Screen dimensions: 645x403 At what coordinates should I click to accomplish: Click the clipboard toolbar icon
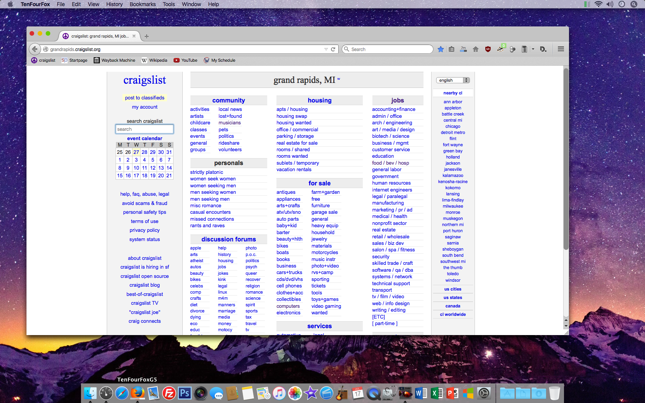point(524,49)
